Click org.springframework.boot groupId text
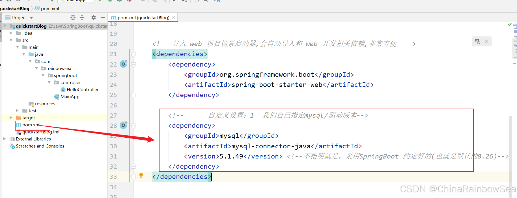Viewport: 517px width, 198px height. (x=267, y=74)
